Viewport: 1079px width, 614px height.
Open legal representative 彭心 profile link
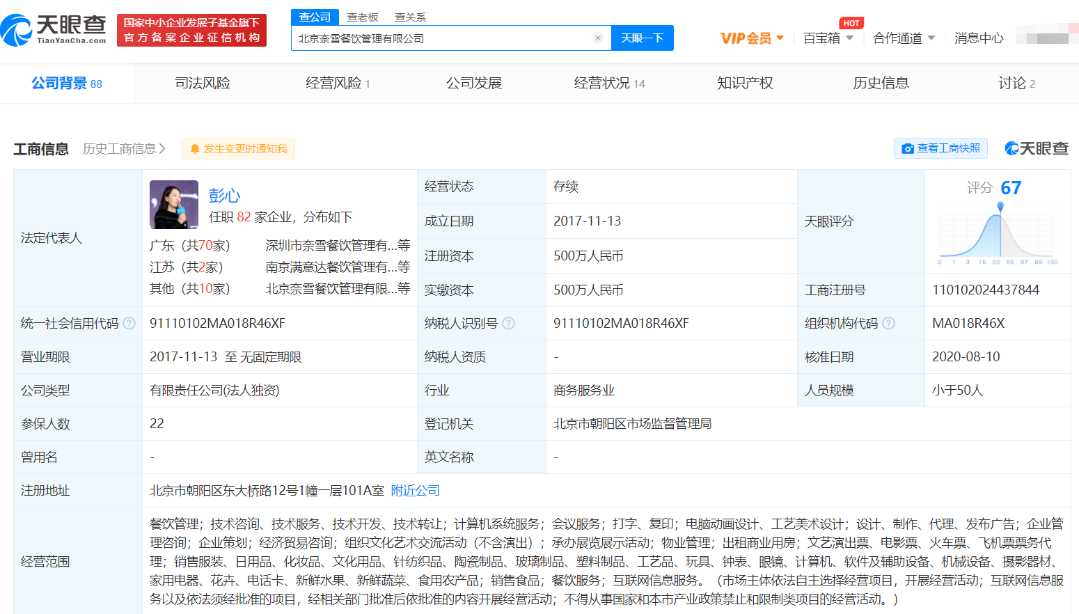tap(224, 196)
